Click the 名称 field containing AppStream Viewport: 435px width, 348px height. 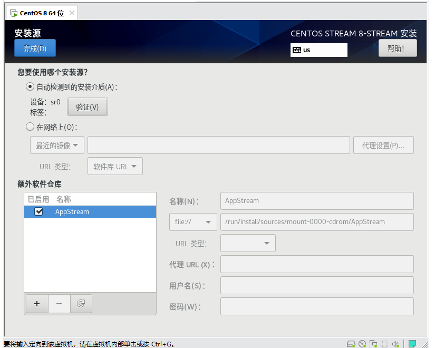316,201
